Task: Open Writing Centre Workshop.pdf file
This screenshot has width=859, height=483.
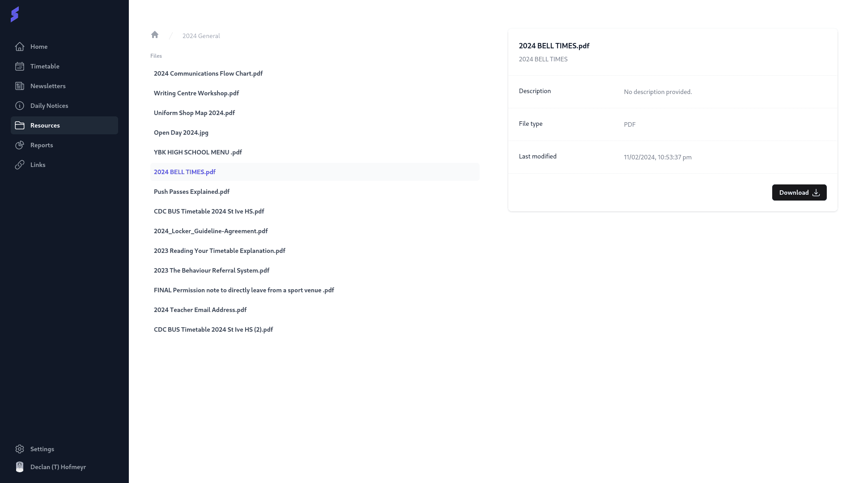Action: pos(196,93)
